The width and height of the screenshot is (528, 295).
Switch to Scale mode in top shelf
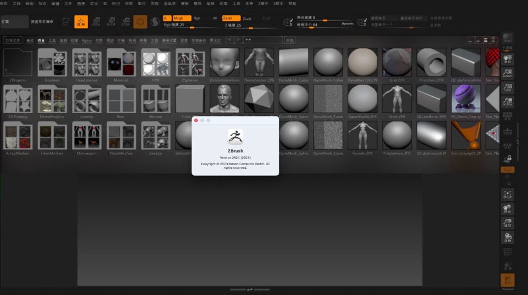pos(111,22)
